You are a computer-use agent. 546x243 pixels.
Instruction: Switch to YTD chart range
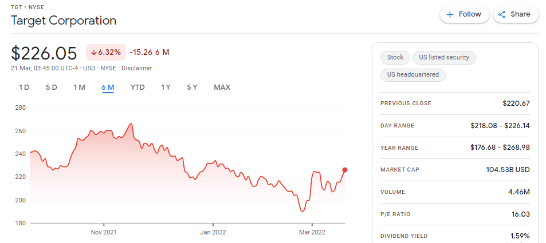[138, 87]
